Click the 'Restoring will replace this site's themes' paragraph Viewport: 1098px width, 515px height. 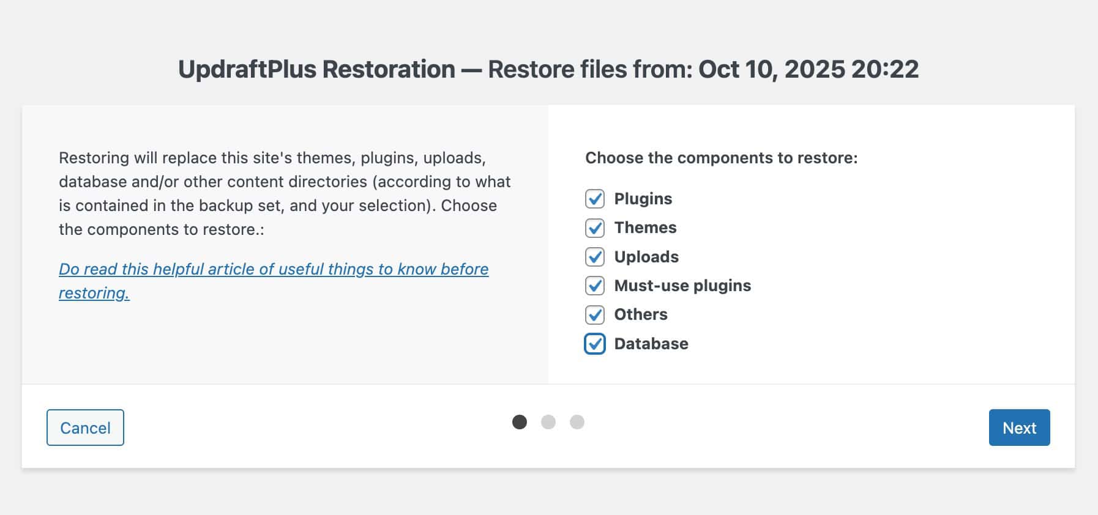pos(285,193)
